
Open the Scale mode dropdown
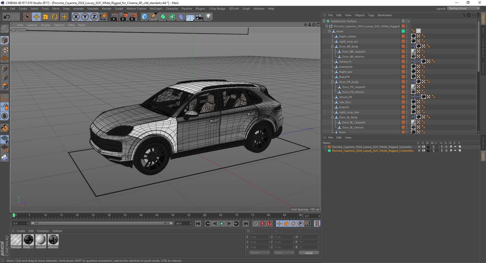pyautogui.click(x=284, y=253)
